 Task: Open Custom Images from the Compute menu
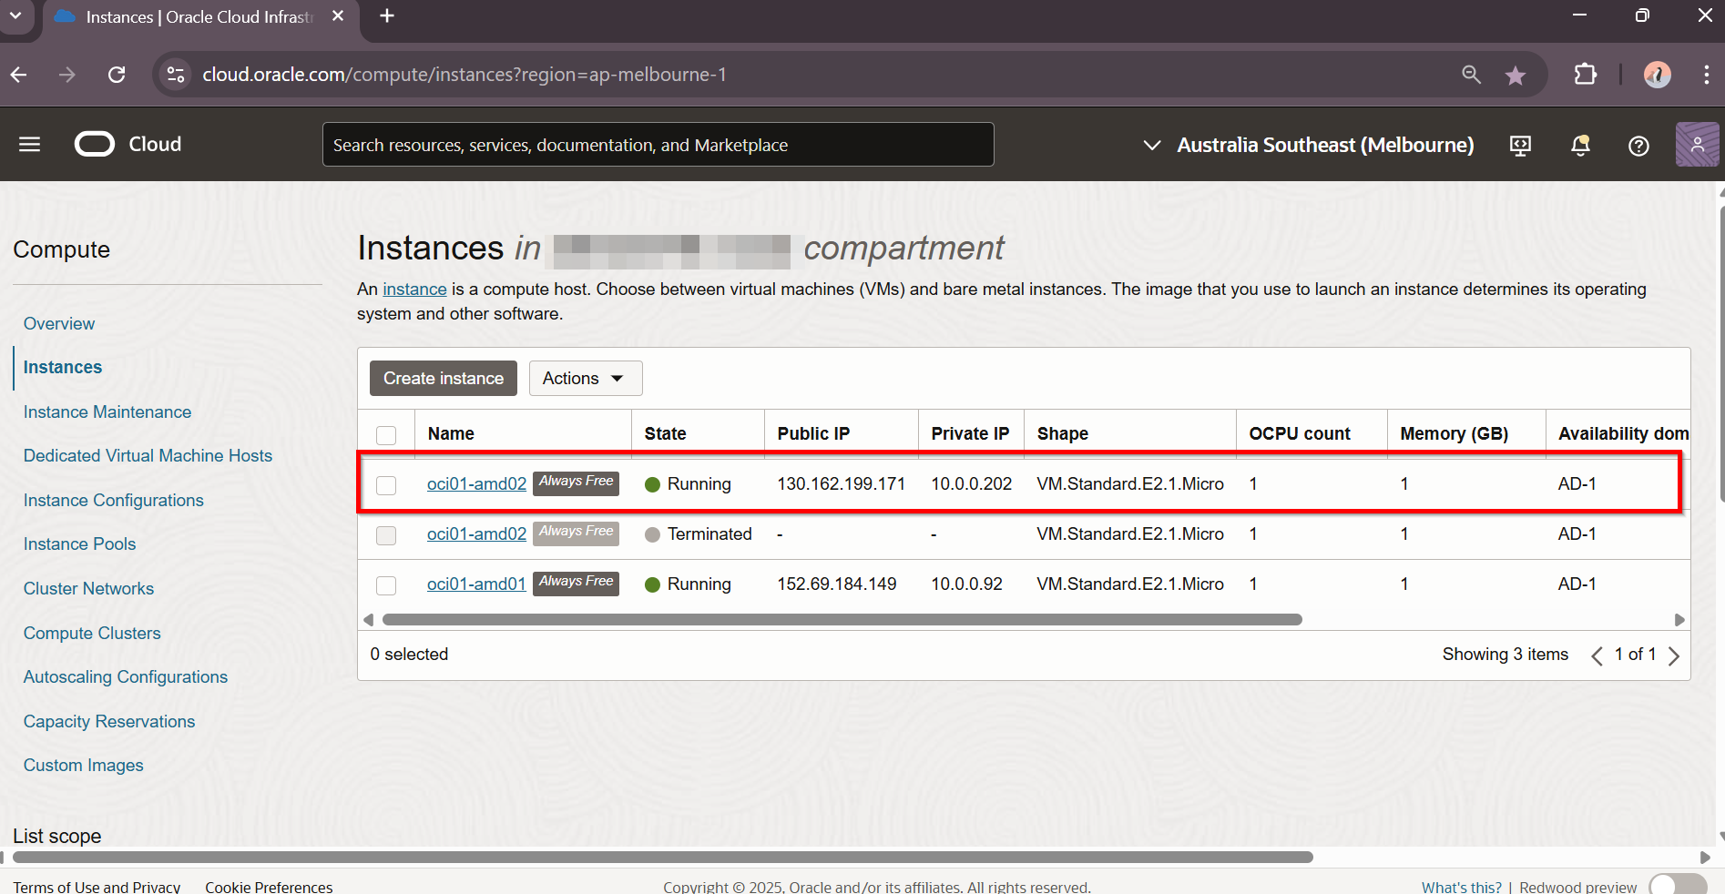pos(83,766)
